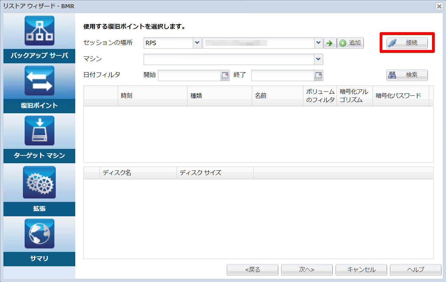Open the バックアップ サーバ step icon
This screenshot has height=282, width=446.
39,31
